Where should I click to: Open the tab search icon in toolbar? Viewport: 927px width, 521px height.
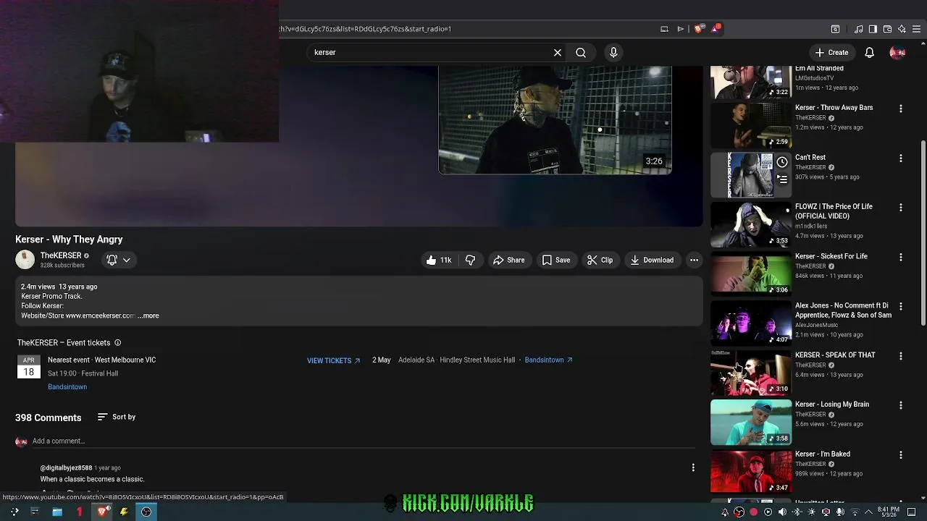click(835, 29)
